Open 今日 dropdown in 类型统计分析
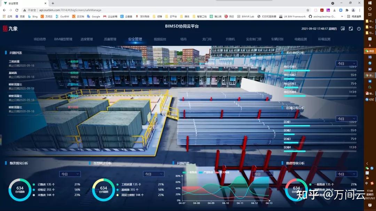 click(x=154, y=174)
